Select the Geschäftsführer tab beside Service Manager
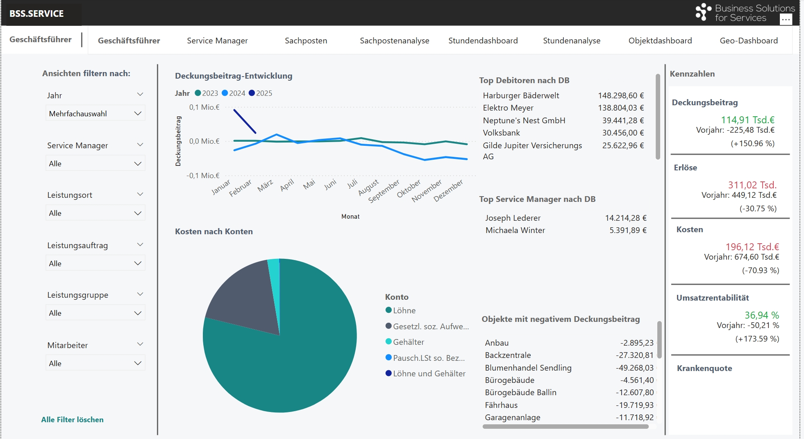Screen dimensions: 804x439 coord(129,41)
